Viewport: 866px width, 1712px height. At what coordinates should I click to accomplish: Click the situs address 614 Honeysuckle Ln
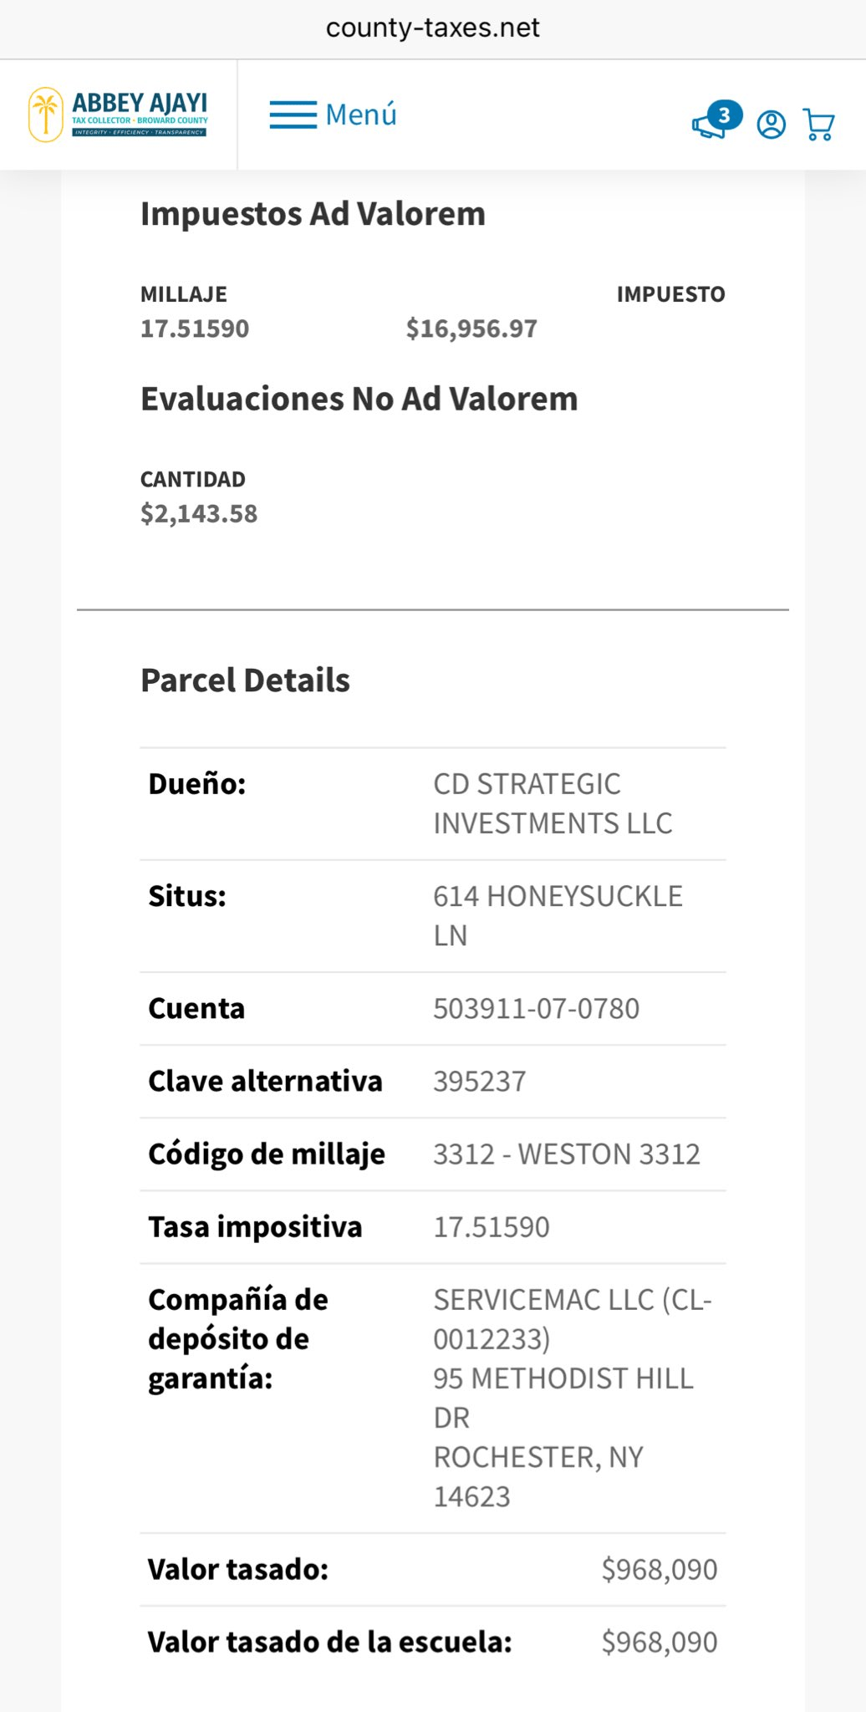pyautogui.click(x=558, y=915)
